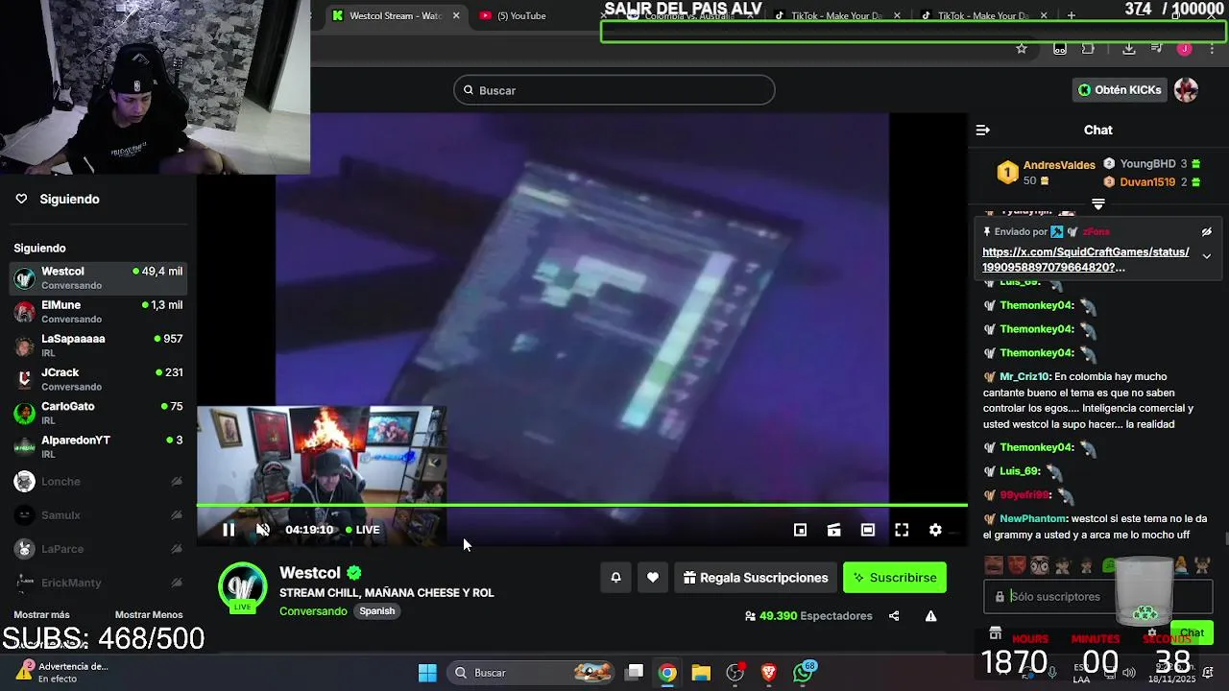The width and height of the screenshot is (1229, 691).
Task: Select offline Samulx channel in sidebar
Action: (98, 515)
